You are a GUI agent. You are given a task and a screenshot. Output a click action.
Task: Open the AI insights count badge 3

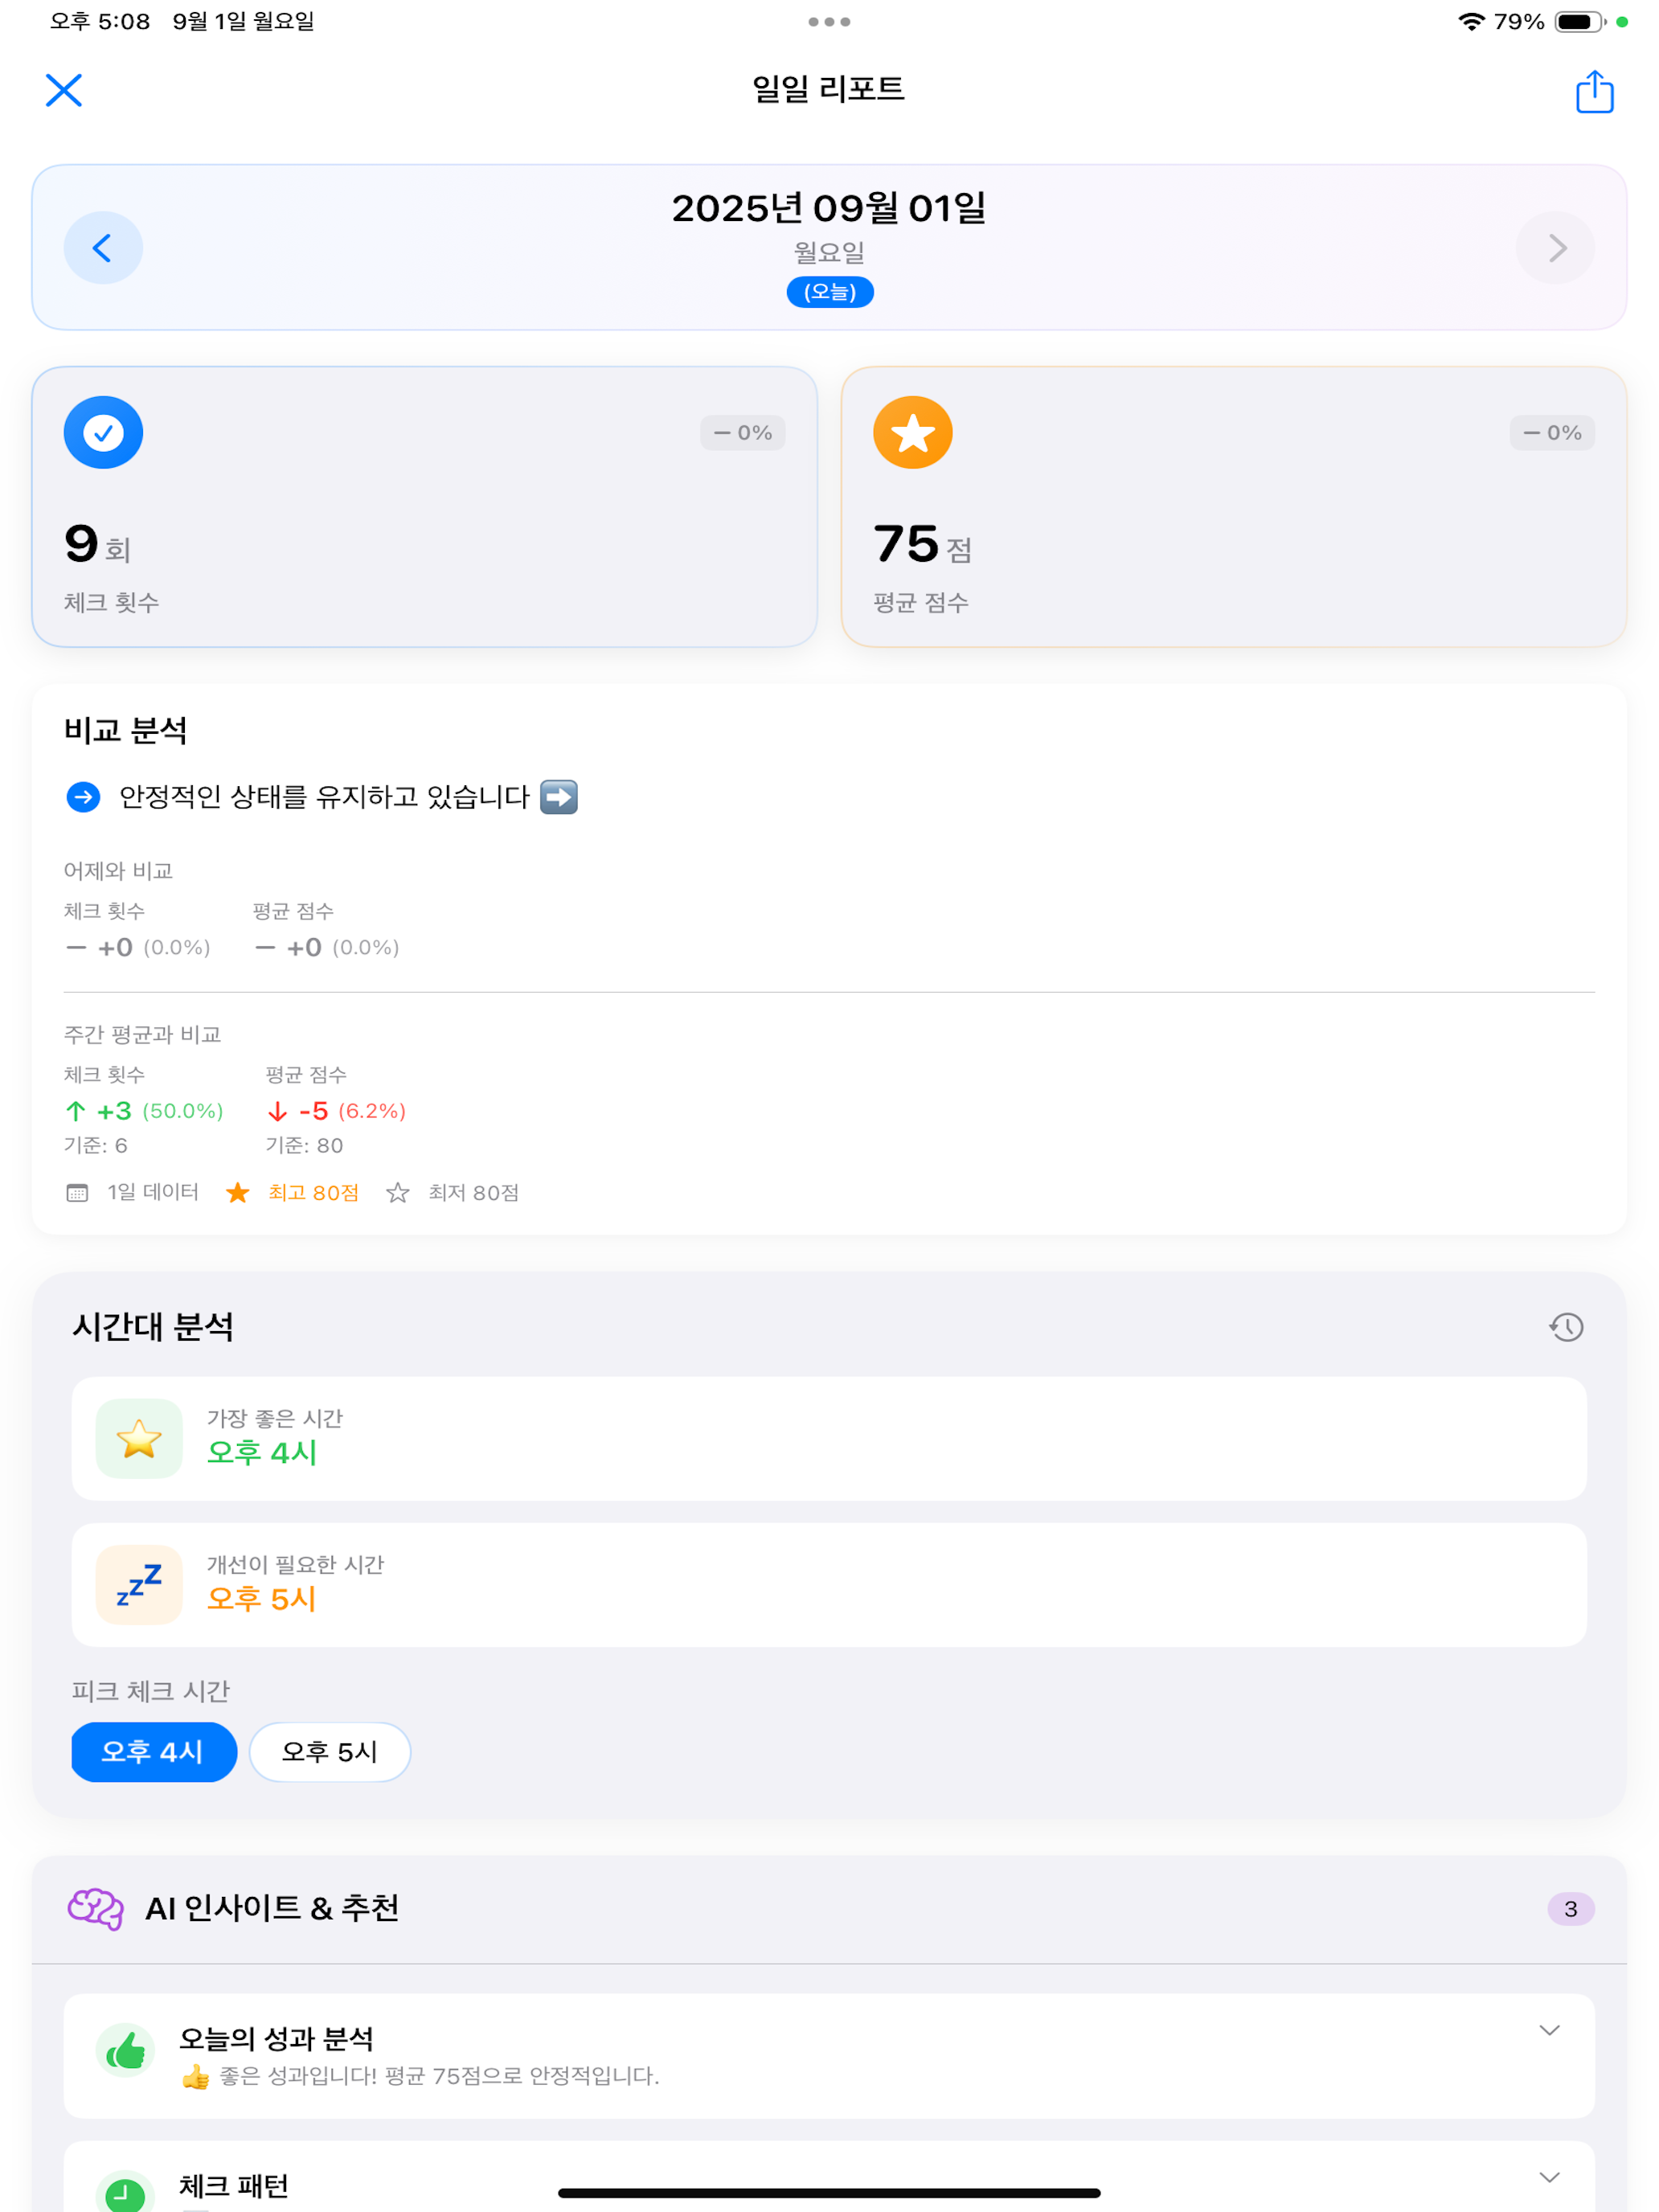[1570, 1909]
